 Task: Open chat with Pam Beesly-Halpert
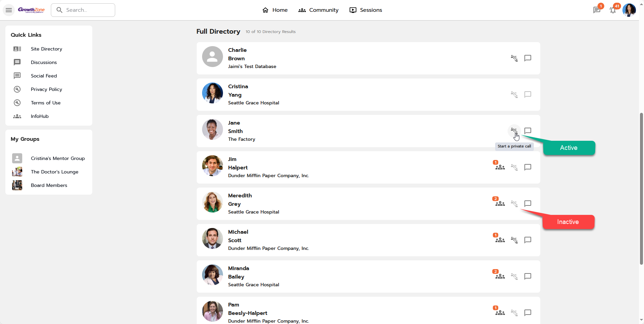(x=528, y=313)
